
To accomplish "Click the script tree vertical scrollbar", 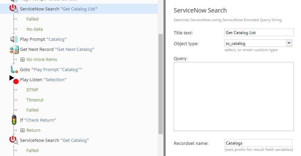I will (x=161, y=84).
